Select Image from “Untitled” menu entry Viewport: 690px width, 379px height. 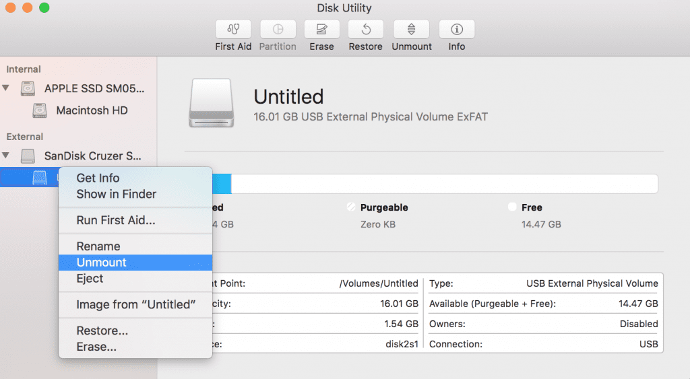pos(135,305)
